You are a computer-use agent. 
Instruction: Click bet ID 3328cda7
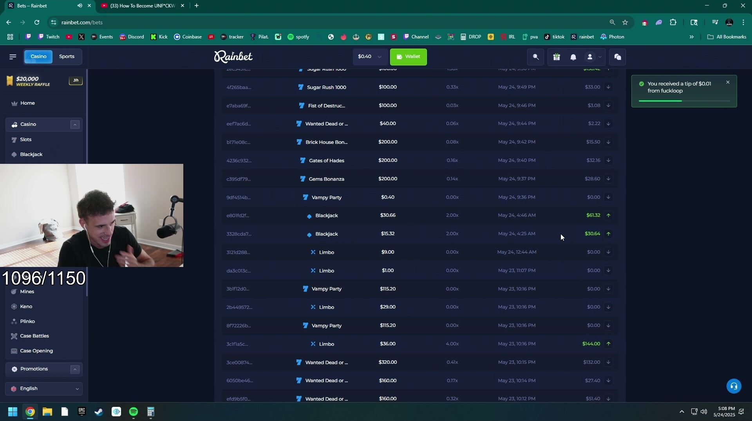pyautogui.click(x=239, y=234)
